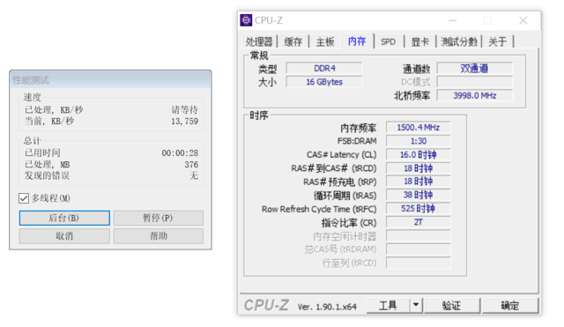Switch to the 主板 tab
Screen dimensions: 564x327
pos(325,41)
